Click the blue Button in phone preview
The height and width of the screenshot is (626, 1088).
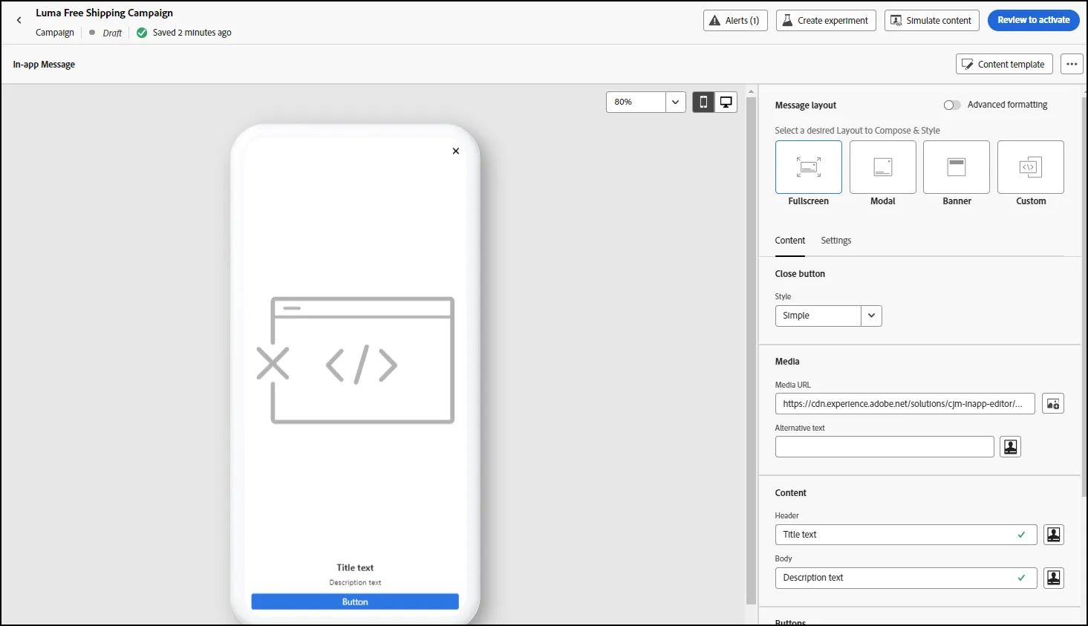click(355, 601)
